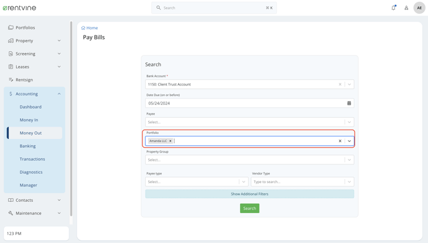Click the top global search field
This screenshot has width=428, height=243.
coord(214,8)
